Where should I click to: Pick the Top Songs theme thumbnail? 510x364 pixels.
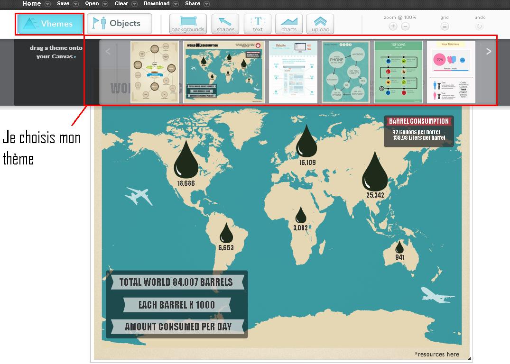398,72
